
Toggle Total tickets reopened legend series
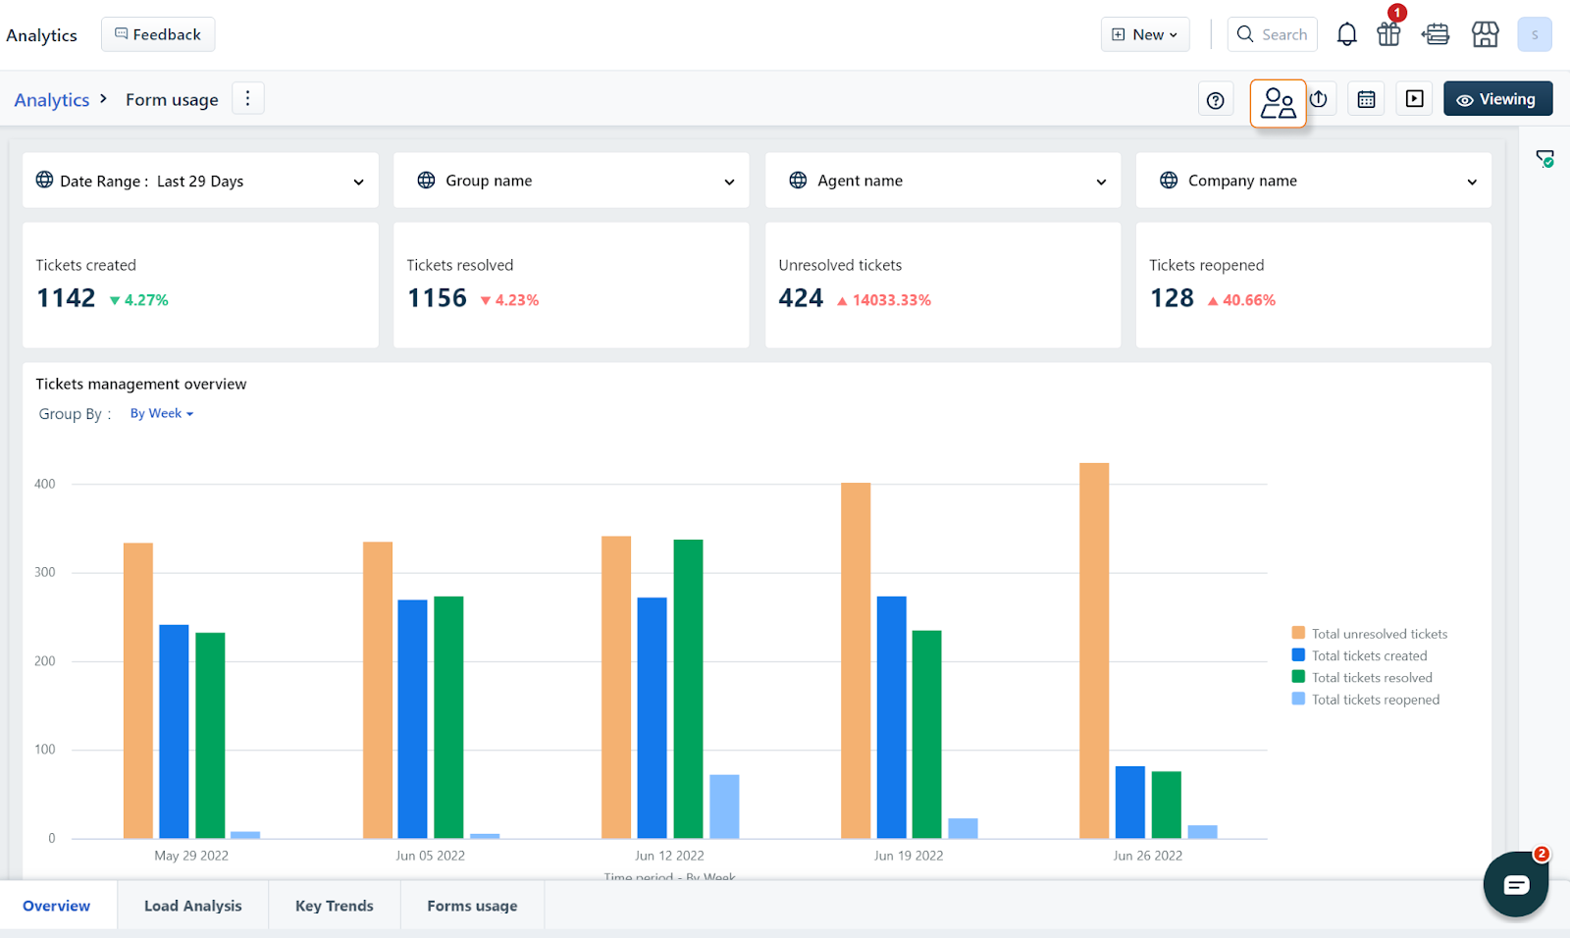click(x=1375, y=700)
